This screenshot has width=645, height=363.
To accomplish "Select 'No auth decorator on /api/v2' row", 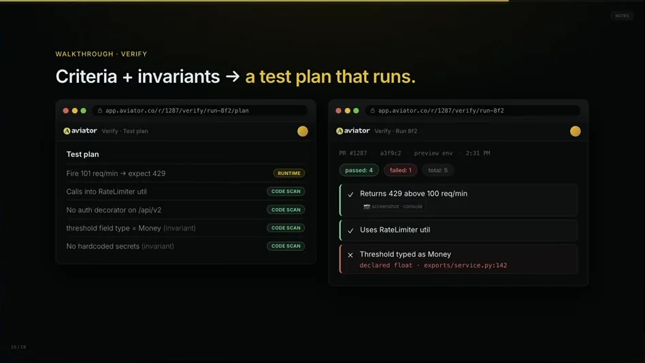I will [186, 209].
